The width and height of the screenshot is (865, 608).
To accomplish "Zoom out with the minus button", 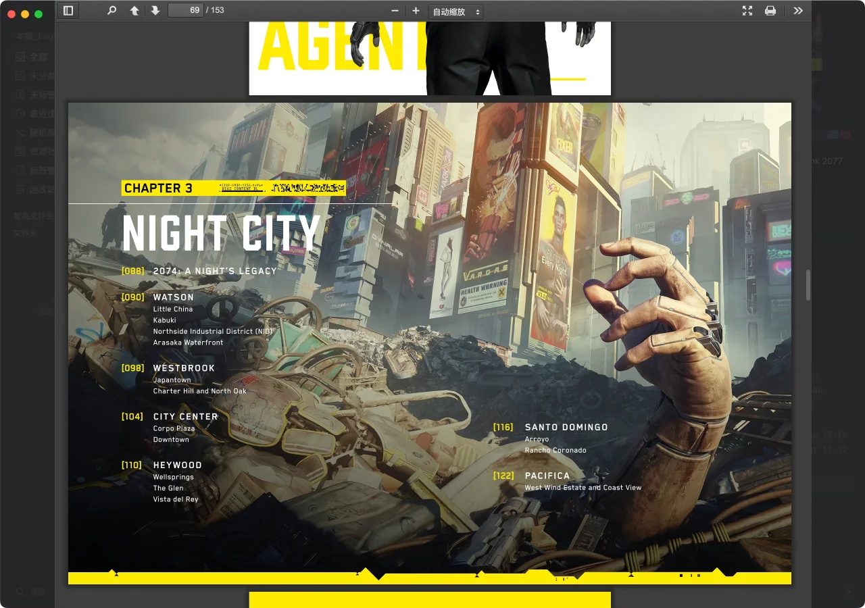I will point(395,11).
